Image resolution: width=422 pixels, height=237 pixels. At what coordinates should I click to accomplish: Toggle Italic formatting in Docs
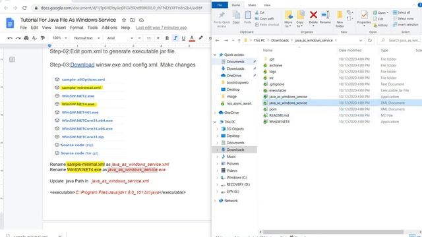175,38
